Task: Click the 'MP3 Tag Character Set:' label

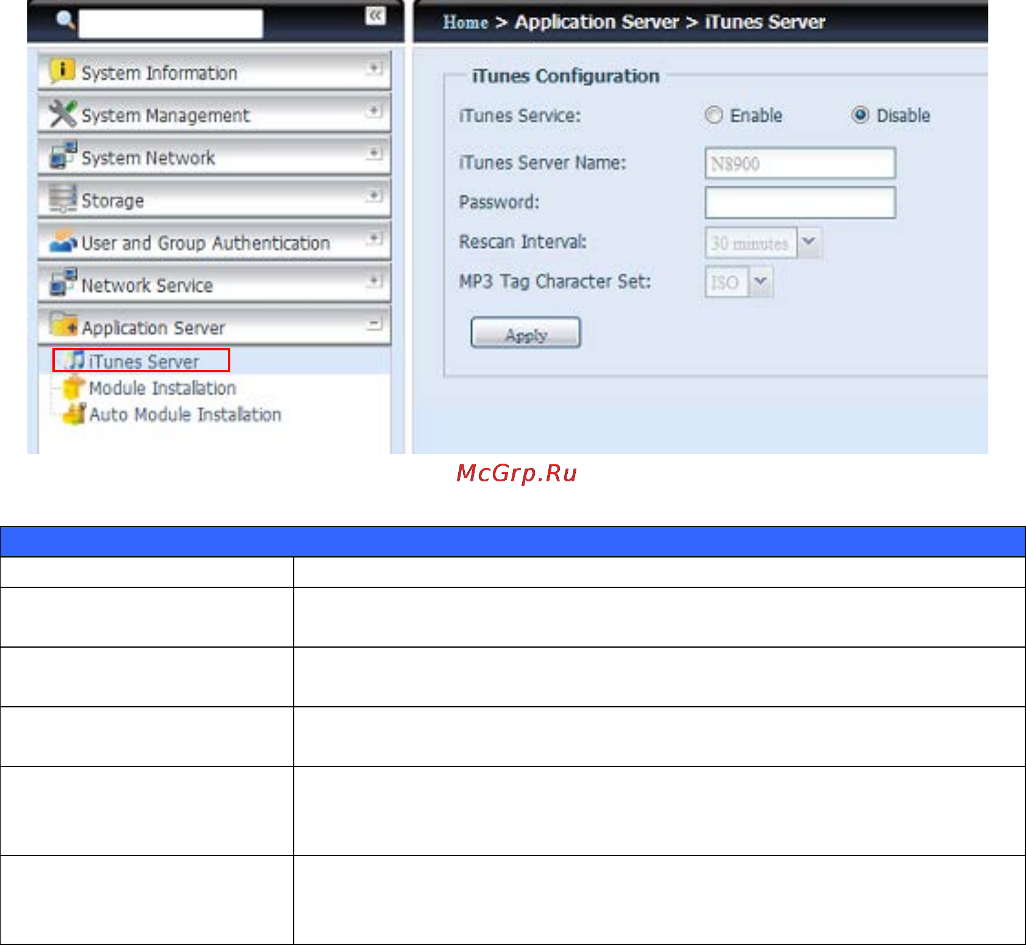Action: [555, 281]
